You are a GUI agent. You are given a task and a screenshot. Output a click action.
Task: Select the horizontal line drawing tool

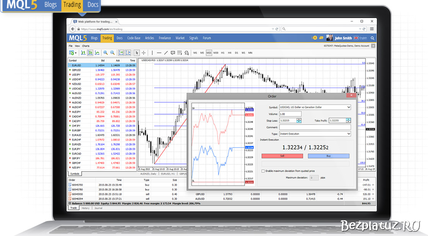point(159,53)
